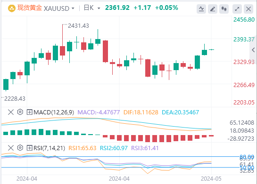Click the 2203.05 price axis label
This screenshot has width=257, height=184.
pyautogui.click(x=244, y=103)
